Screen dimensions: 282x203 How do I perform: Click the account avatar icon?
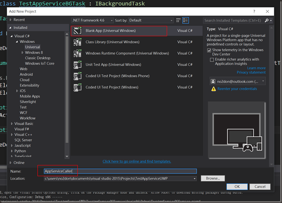[213, 81]
